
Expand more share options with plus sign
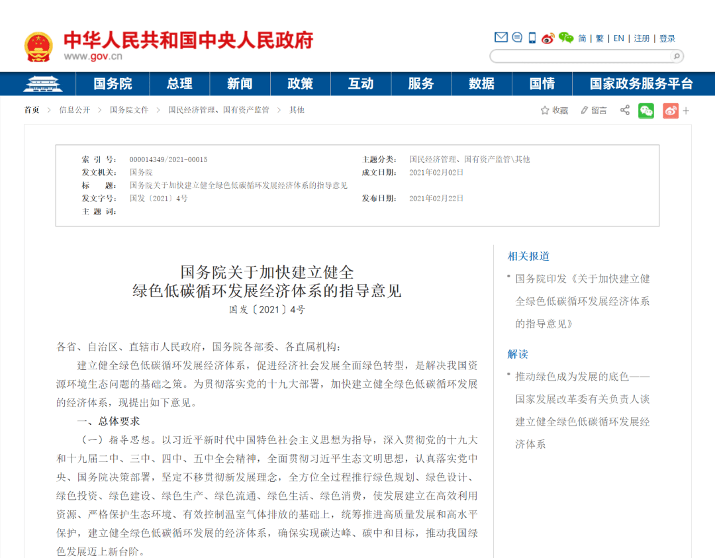click(x=686, y=111)
